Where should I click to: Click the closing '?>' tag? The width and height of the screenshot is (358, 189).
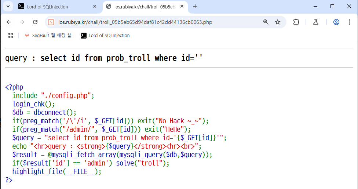coord(9,180)
